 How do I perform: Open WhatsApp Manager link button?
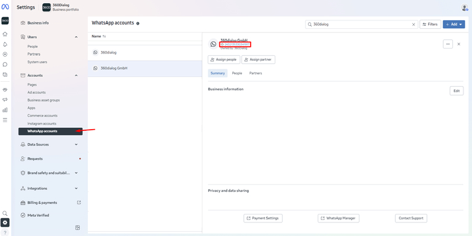click(339, 218)
